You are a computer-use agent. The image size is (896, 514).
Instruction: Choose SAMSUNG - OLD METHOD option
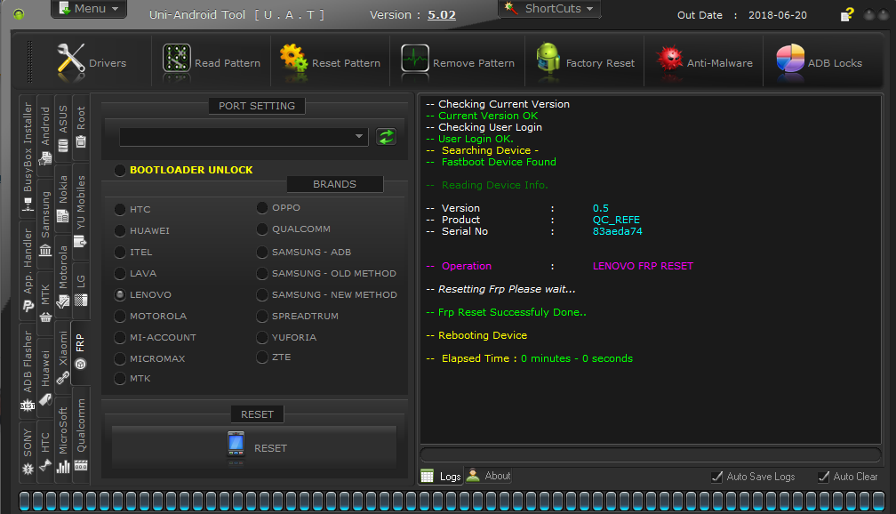coord(262,273)
